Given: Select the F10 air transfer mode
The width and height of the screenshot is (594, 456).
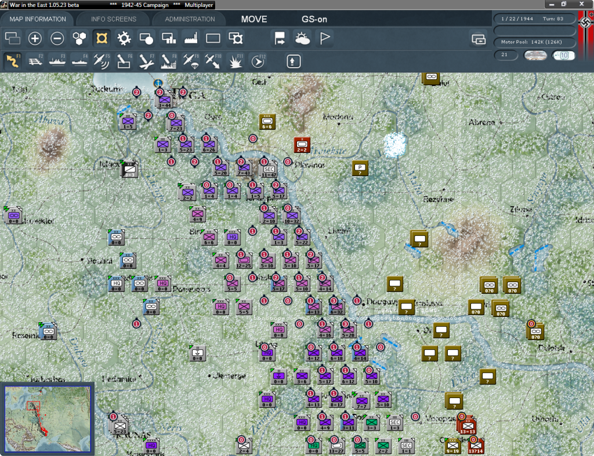Looking at the screenshot, I should coord(213,61).
